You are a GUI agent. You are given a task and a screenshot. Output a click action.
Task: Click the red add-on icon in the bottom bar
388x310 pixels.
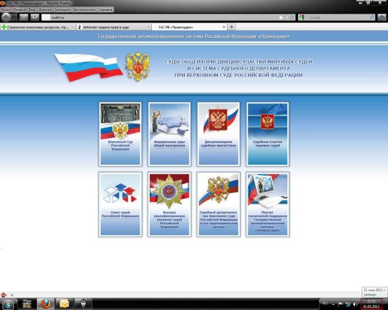click(3, 294)
